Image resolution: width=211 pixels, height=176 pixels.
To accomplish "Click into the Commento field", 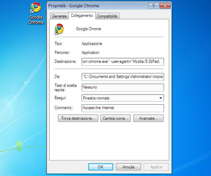I will click(123, 108).
